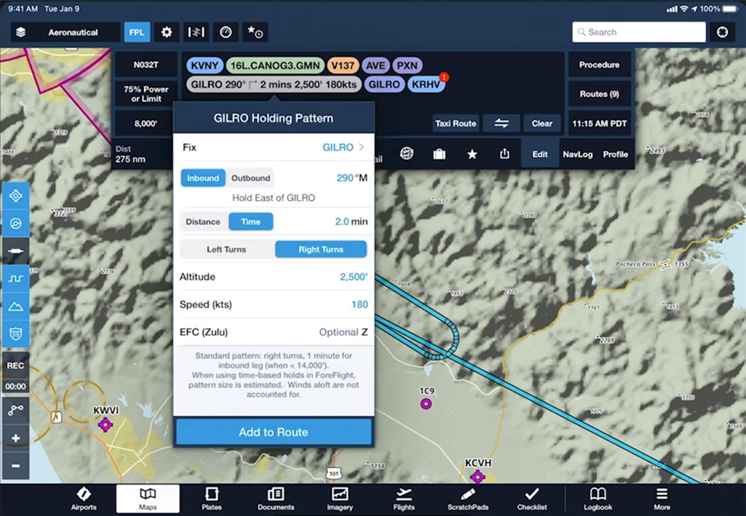Reverse the route with swap arrows
The width and height of the screenshot is (746, 516).
tap(501, 123)
